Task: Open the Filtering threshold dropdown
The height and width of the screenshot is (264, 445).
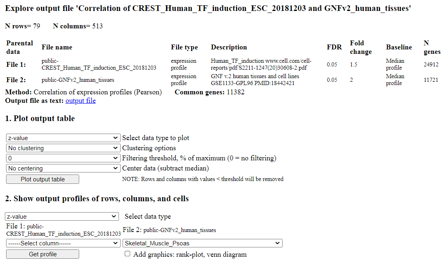Action: [x=63, y=158]
